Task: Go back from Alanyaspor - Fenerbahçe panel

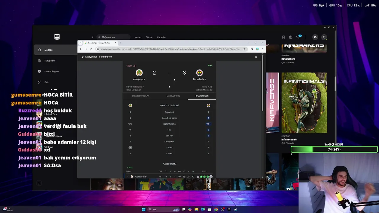Action: 83,57
